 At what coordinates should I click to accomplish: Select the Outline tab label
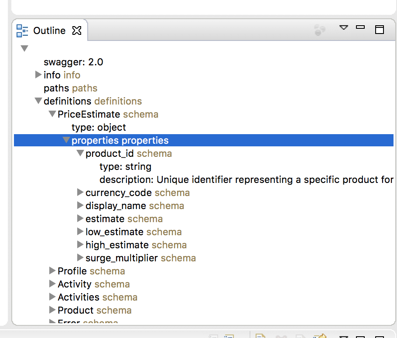[49, 31]
